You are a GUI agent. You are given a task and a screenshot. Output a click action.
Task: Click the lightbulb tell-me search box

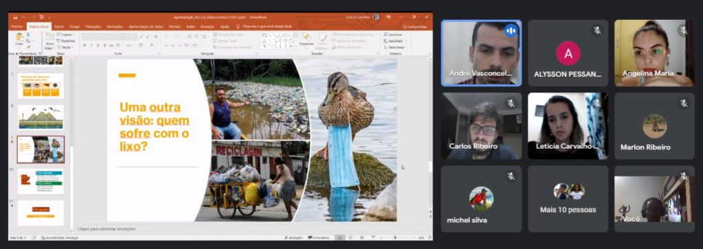pyautogui.click(x=264, y=27)
